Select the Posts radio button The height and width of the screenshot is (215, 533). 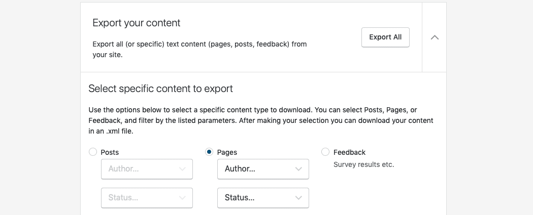tap(93, 152)
